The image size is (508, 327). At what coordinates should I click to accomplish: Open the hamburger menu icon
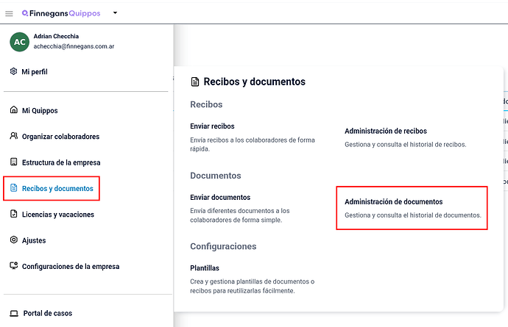[9, 13]
